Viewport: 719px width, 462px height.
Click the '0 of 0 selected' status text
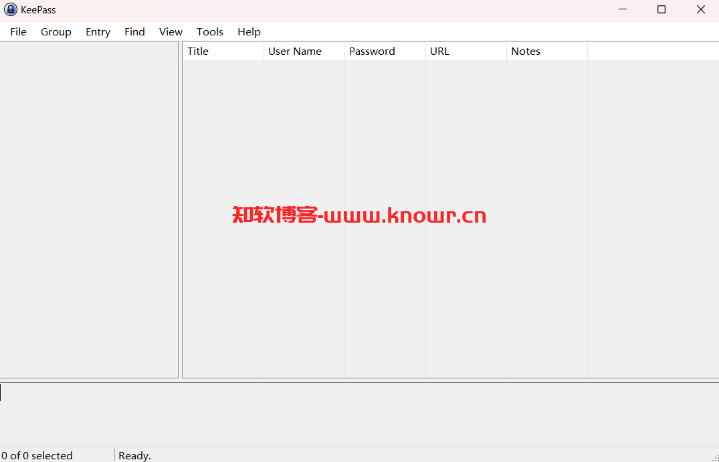click(x=37, y=455)
